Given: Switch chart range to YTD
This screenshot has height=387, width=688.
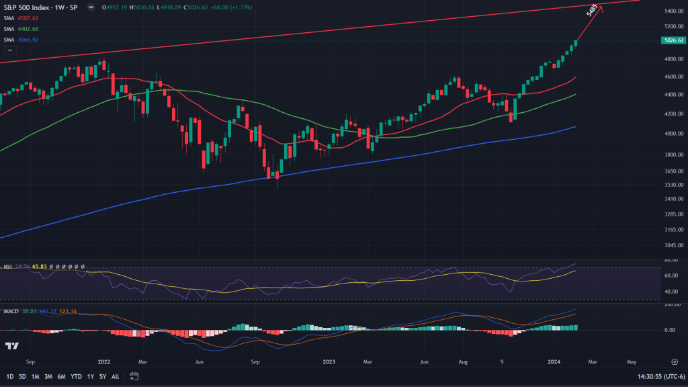Looking at the screenshot, I should click(76, 376).
